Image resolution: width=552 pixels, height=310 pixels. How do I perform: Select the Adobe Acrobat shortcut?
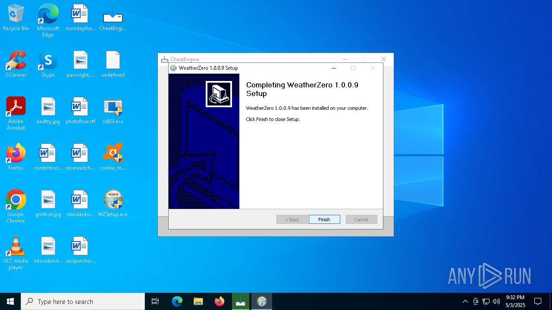click(x=16, y=114)
